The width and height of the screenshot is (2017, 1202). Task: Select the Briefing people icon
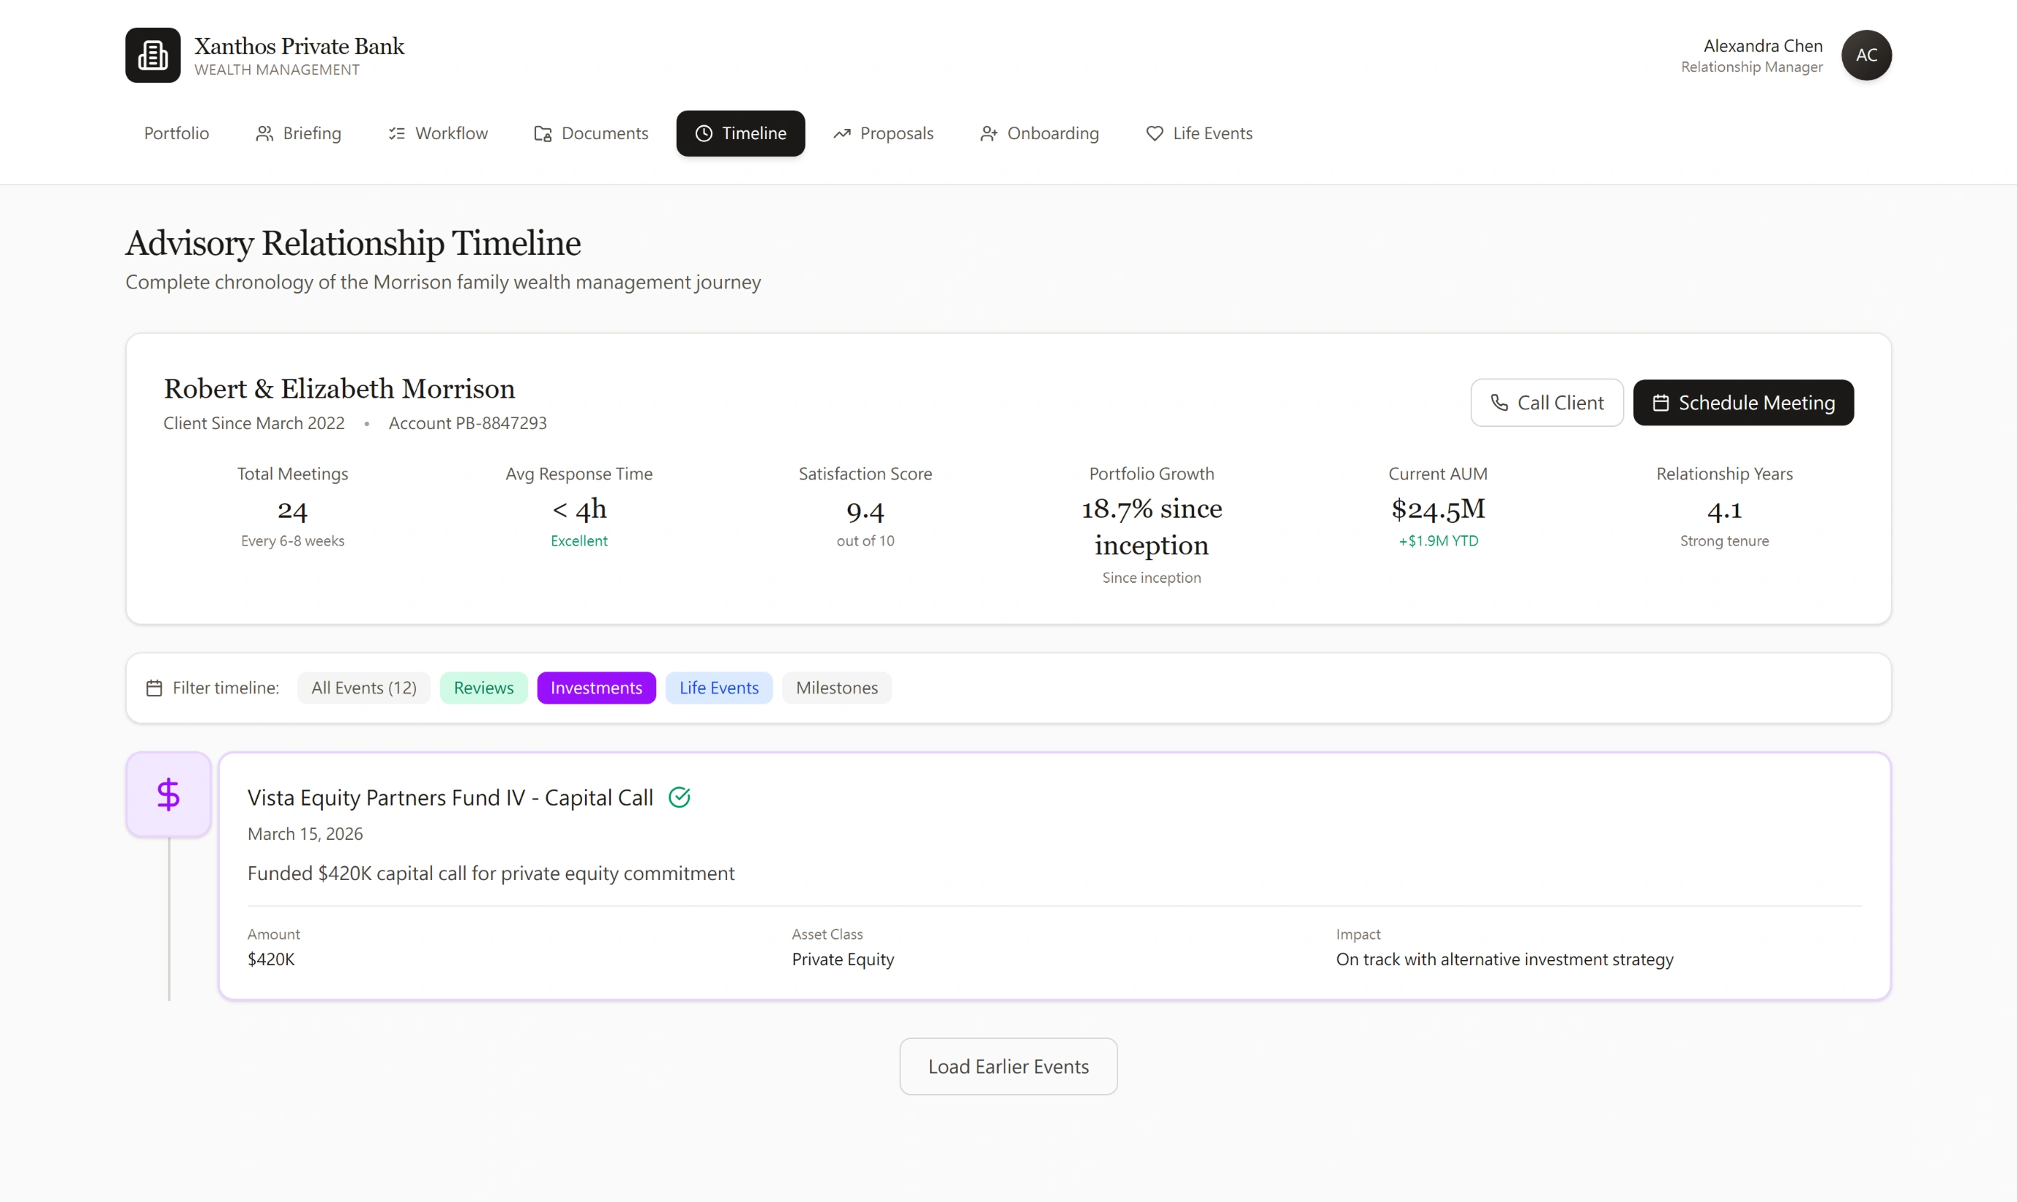264,133
